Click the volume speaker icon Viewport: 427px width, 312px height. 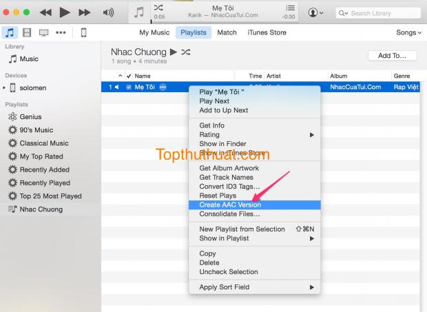[x=108, y=12]
